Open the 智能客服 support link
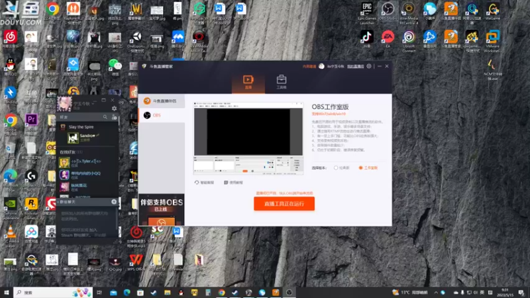Viewport: 530px width, 298px height. (x=204, y=183)
